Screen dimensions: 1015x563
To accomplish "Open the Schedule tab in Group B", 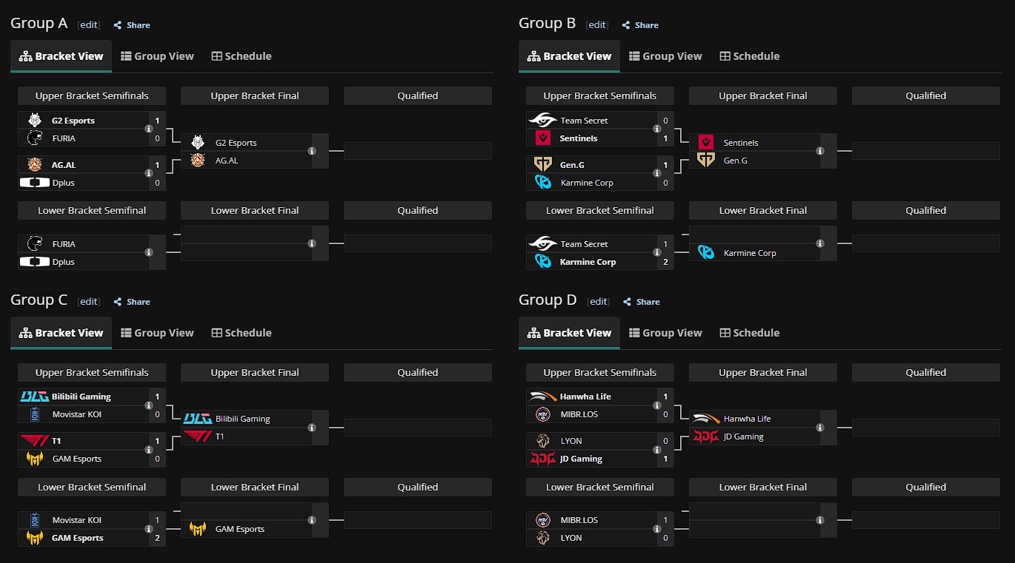I will click(750, 56).
